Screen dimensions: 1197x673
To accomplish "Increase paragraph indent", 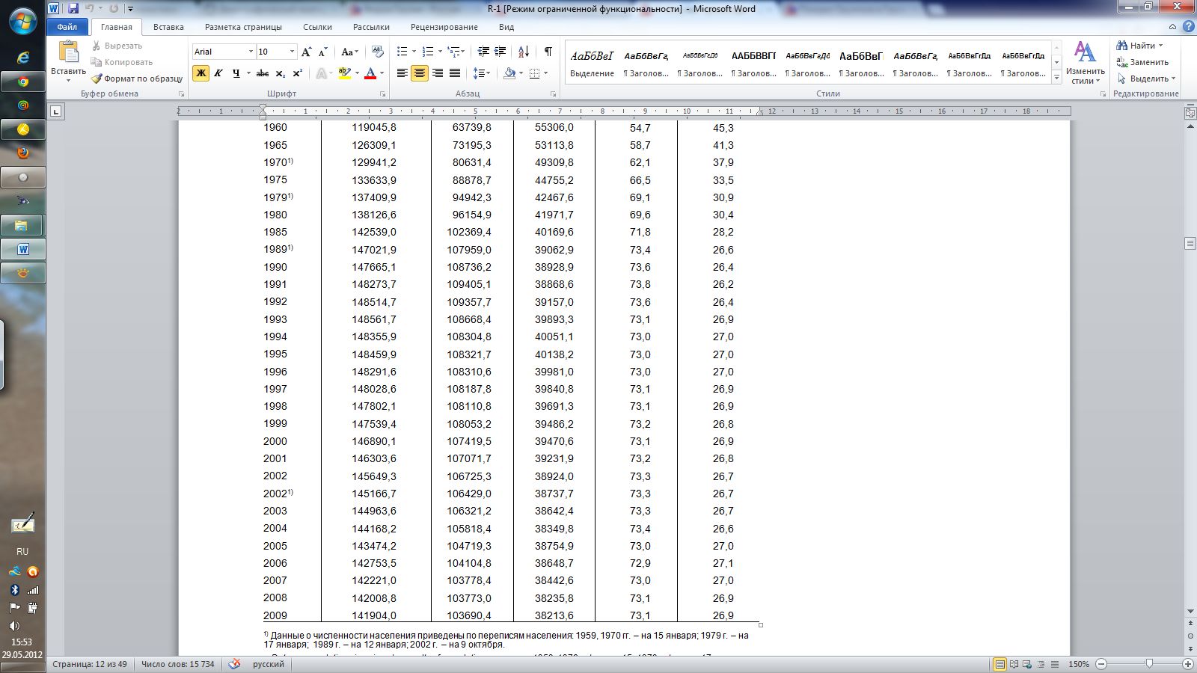I will pos(500,52).
